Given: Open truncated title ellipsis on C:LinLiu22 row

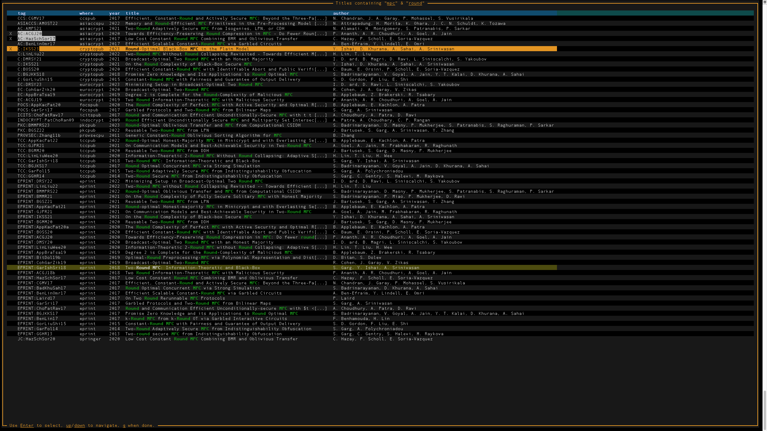Looking at the screenshot, I should pyautogui.click(x=321, y=54).
